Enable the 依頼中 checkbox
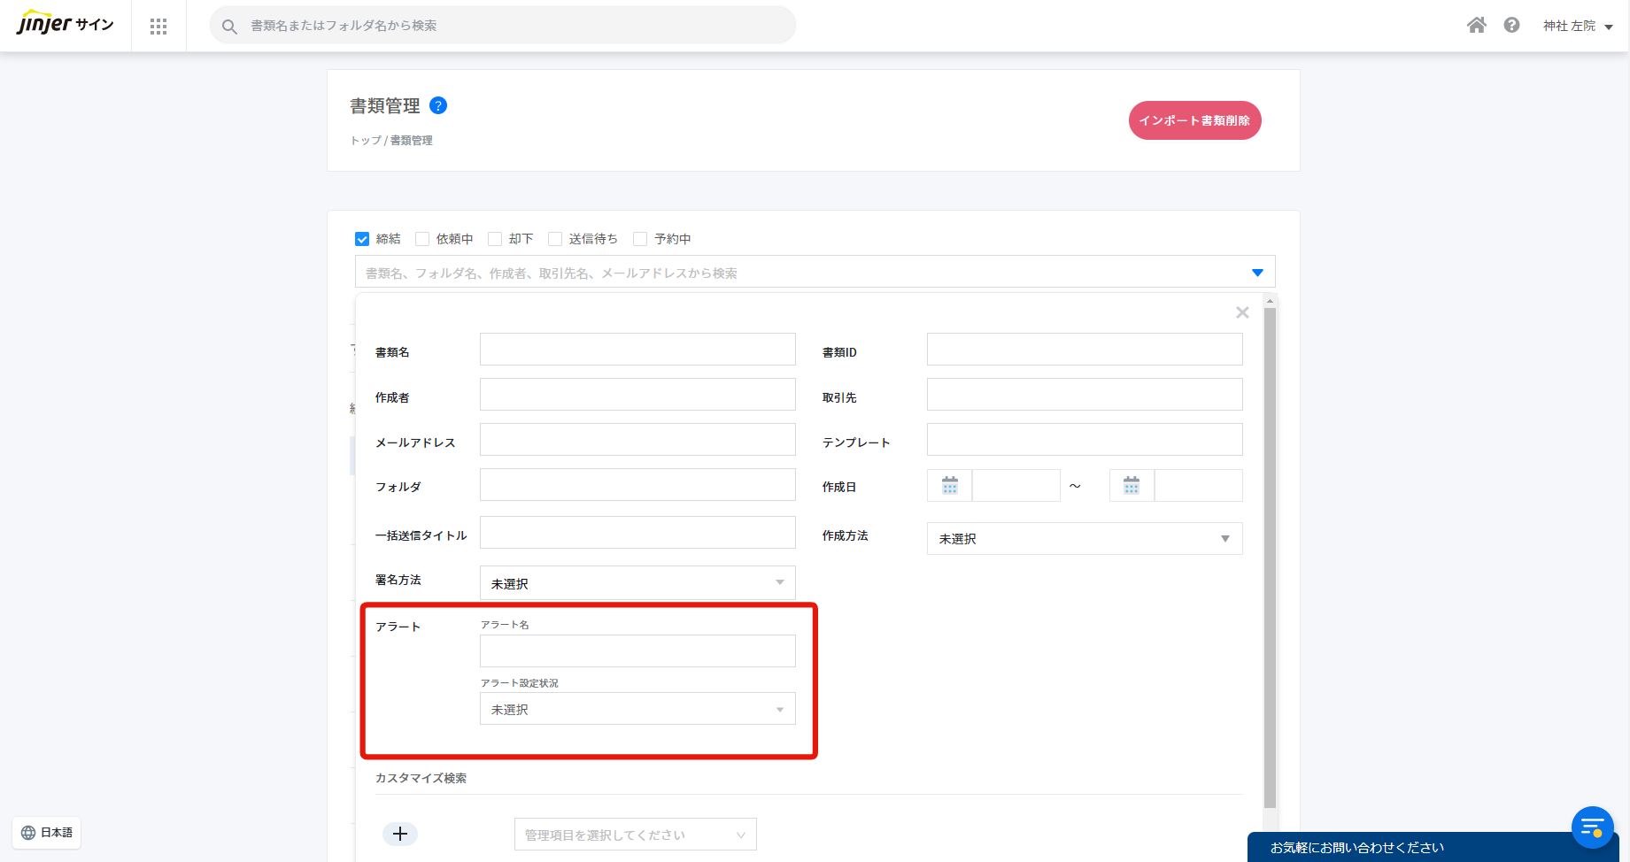This screenshot has width=1630, height=862. tap(422, 239)
